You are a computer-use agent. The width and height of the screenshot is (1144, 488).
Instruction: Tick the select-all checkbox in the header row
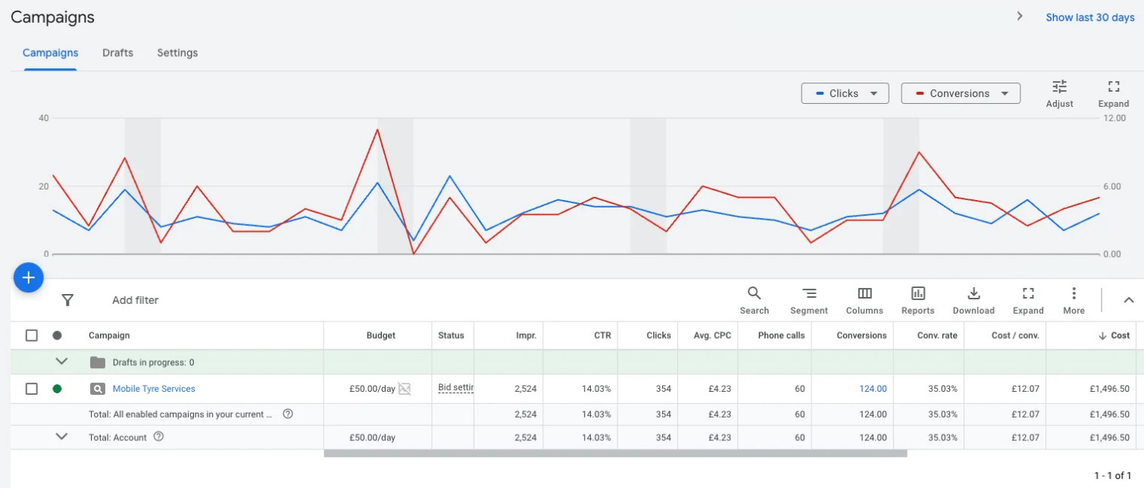click(31, 335)
